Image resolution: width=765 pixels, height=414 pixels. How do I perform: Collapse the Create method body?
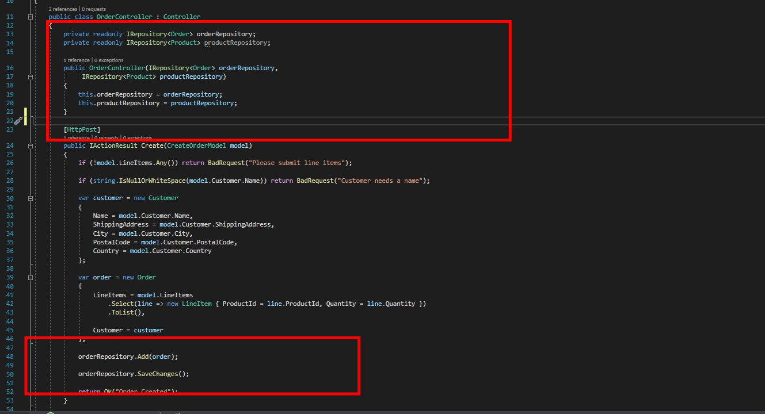(30, 145)
